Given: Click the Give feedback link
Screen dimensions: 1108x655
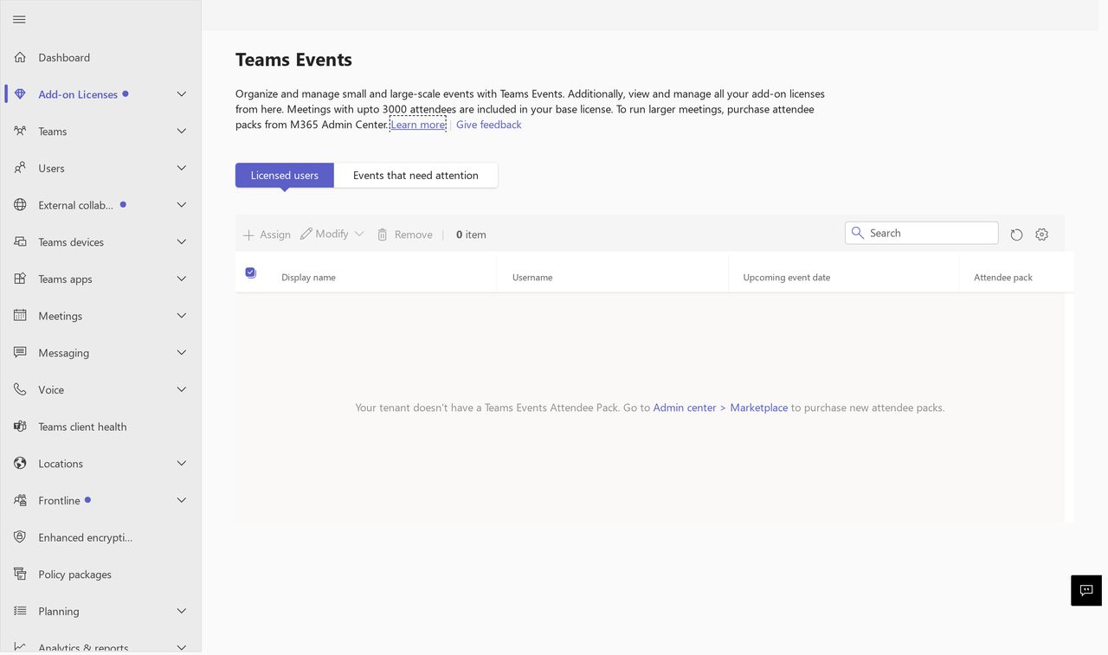Looking at the screenshot, I should tap(489, 125).
